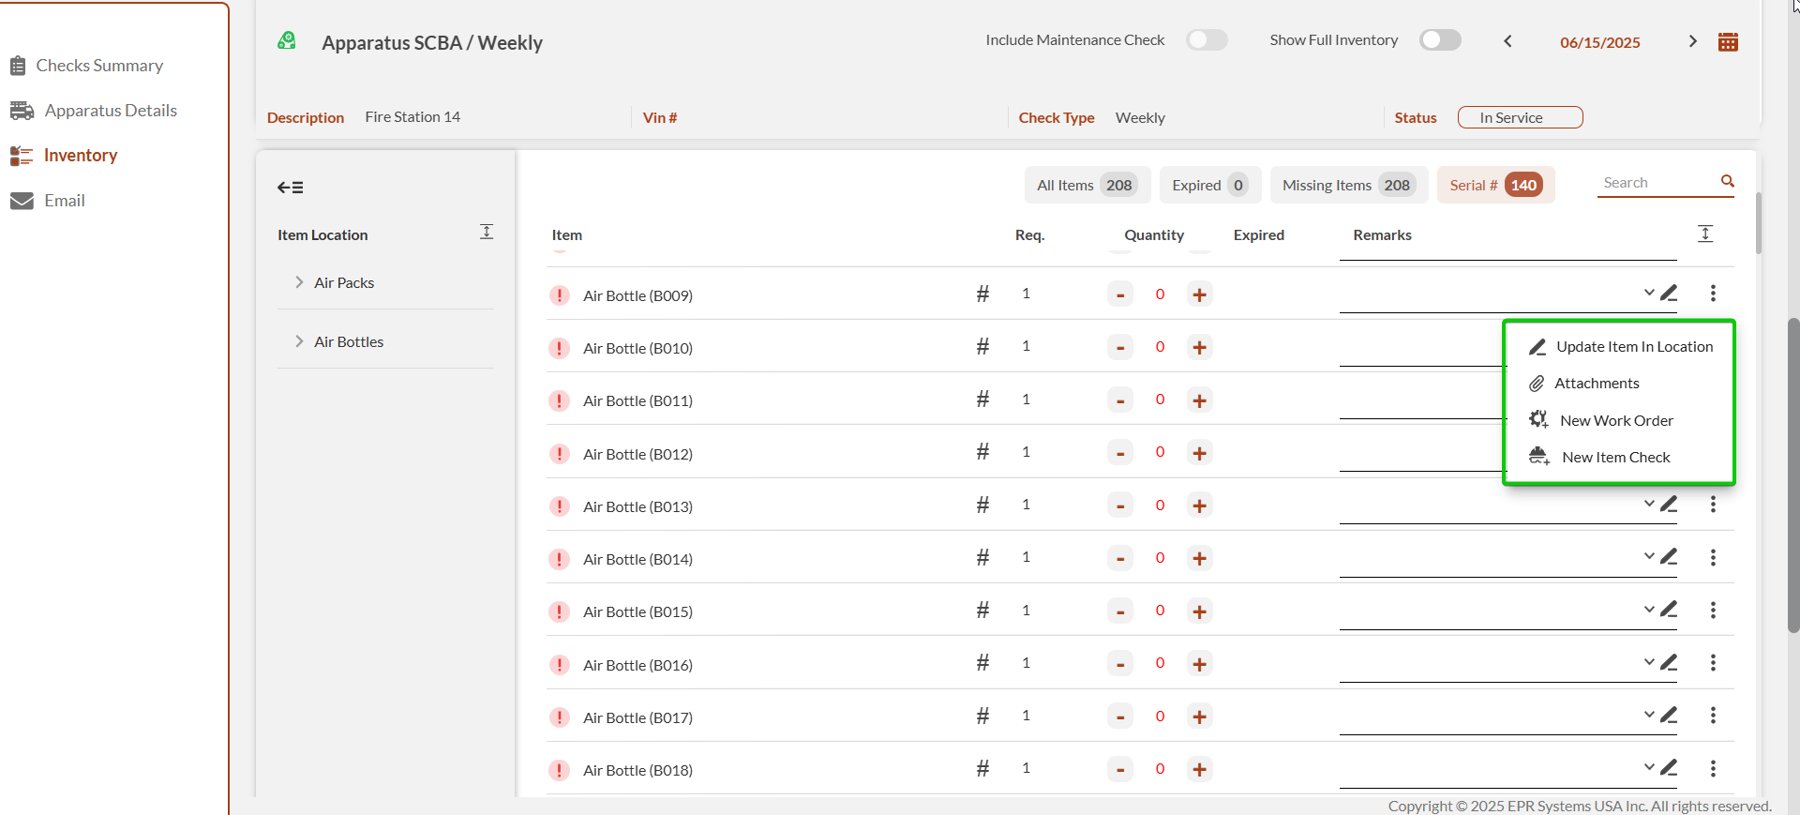Choose Update Item In Location
1800x815 pixels.
1634,347
